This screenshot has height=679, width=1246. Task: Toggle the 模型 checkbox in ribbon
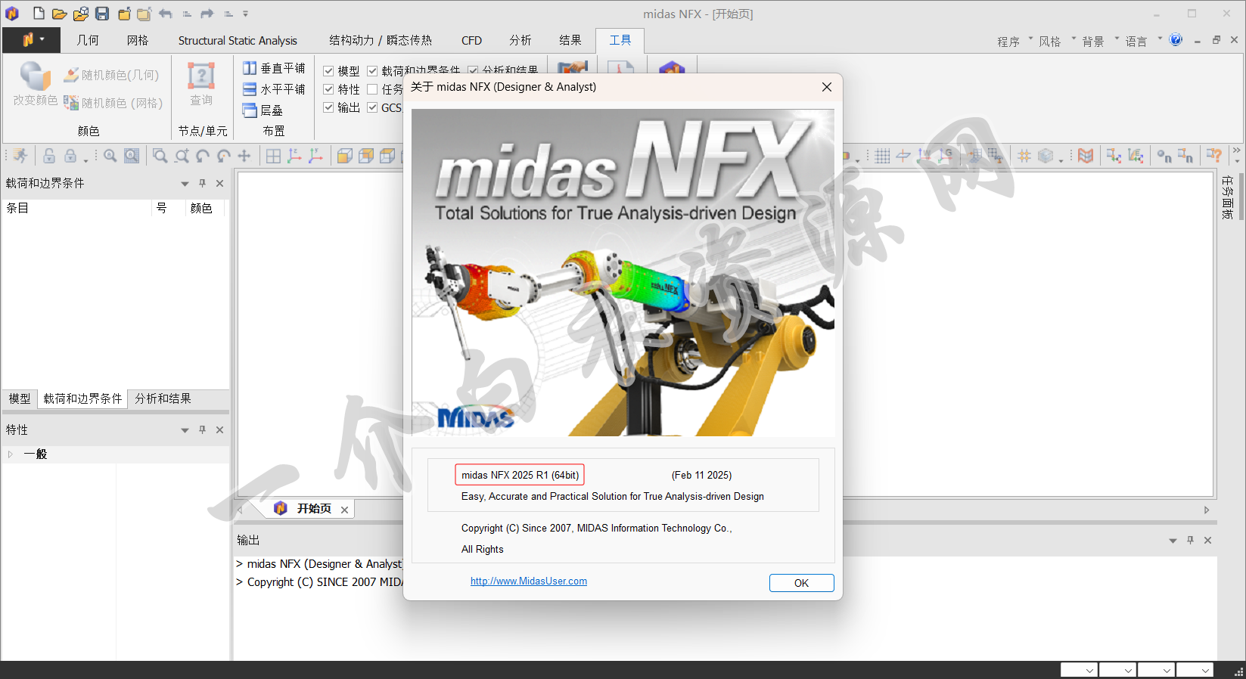[328, 71]
